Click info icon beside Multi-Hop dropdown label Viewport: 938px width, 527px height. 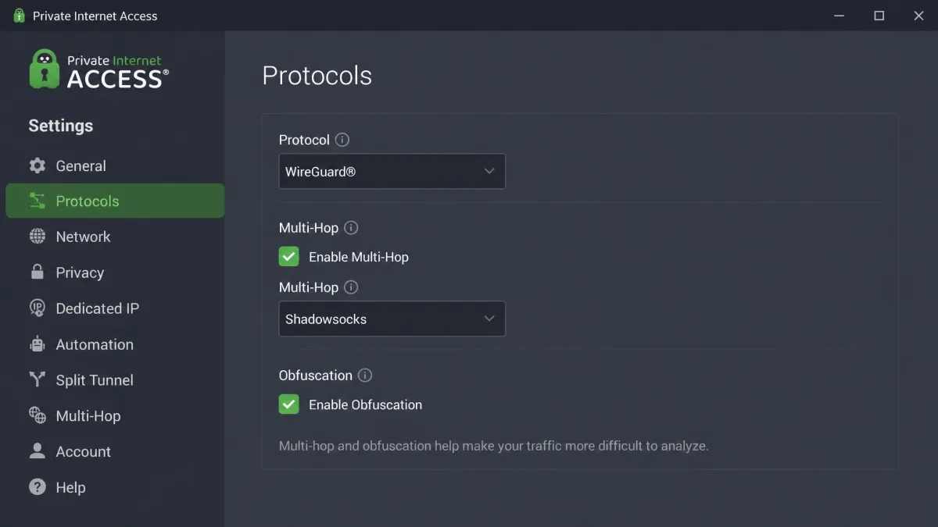(351, 287)
